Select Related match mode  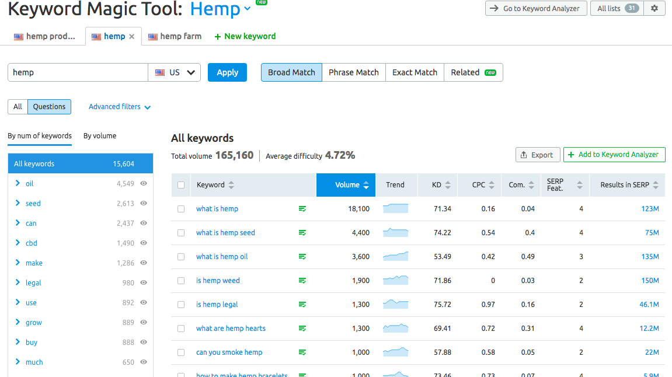473,72
